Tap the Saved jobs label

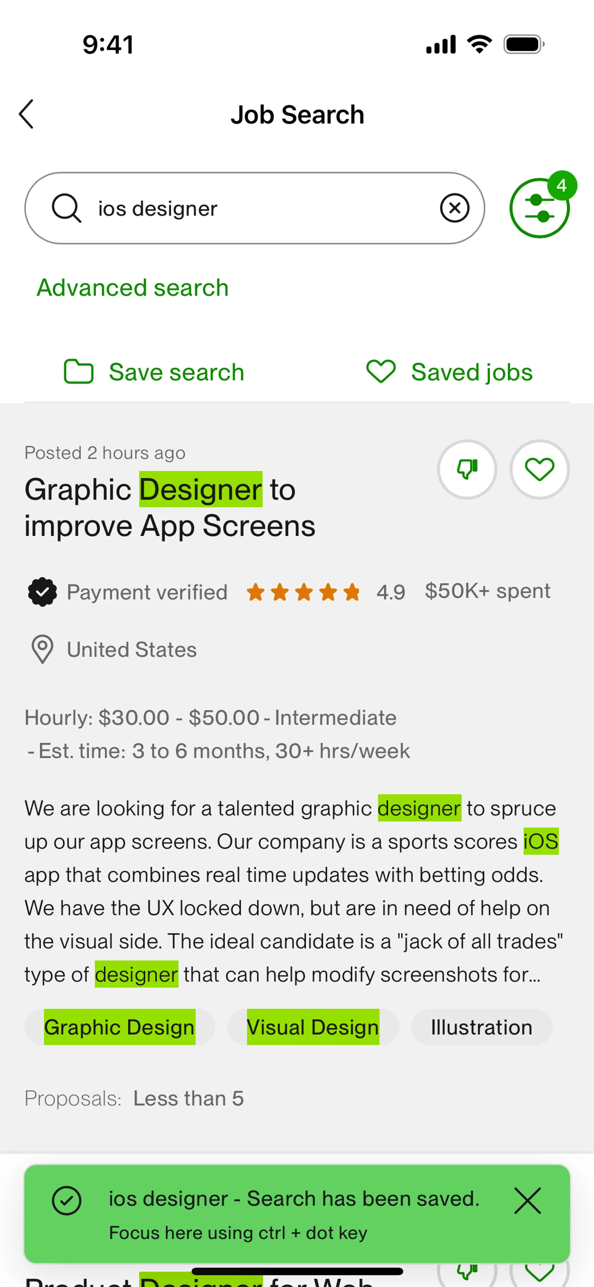471,372
